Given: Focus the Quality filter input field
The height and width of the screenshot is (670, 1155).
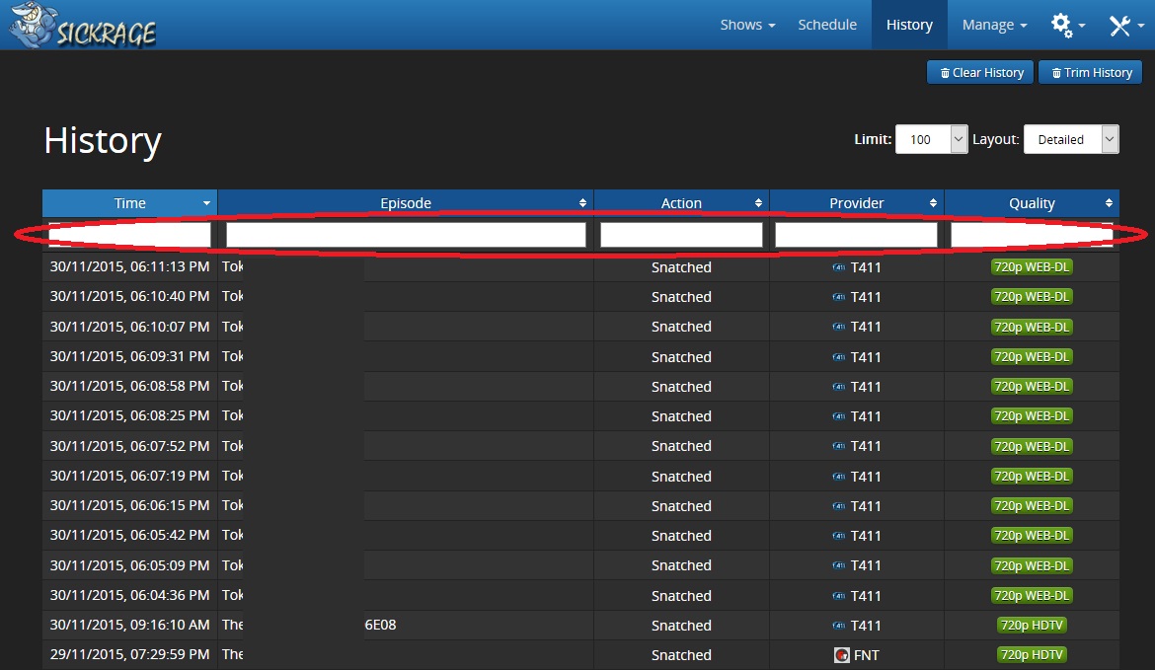Looking at the screenshot, I should coord(1032,235).
